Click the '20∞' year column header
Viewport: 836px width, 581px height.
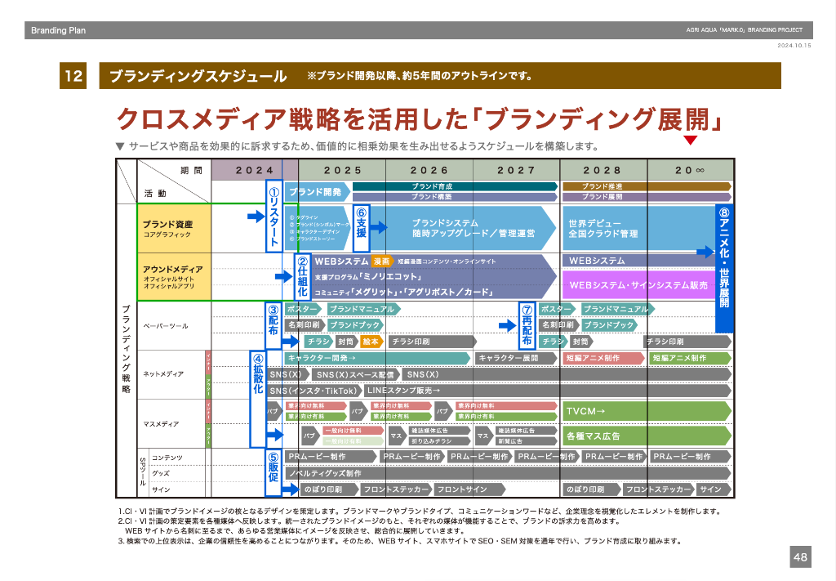(691, 170)
